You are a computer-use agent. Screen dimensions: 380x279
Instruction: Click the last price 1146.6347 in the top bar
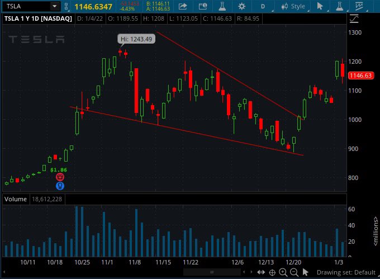click(x=93, y=7)
